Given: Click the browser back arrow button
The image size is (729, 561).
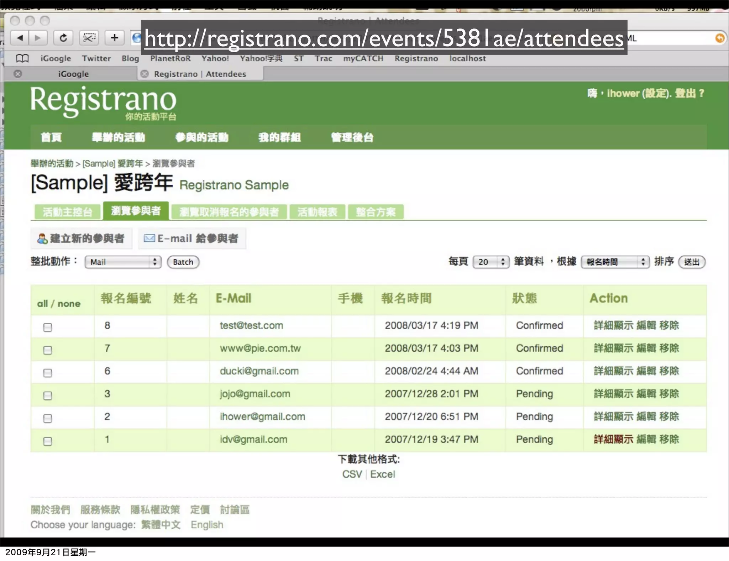Looking at the screenshot, I should [x=20, y=38].
